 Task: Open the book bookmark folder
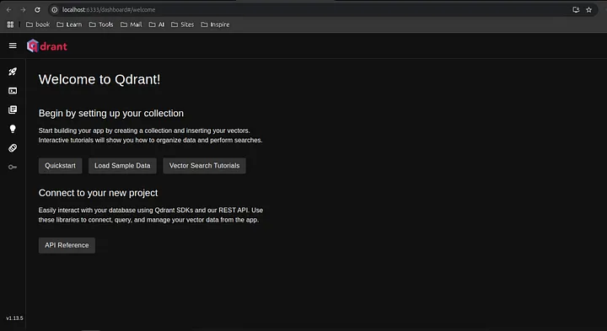point(38,24)
